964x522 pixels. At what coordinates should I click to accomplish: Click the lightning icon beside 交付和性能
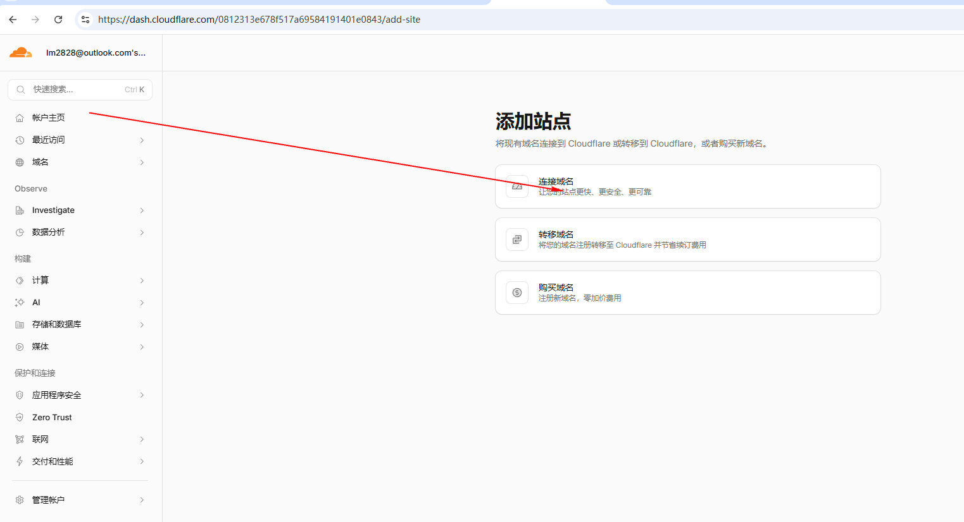click(x=20, y=462)
